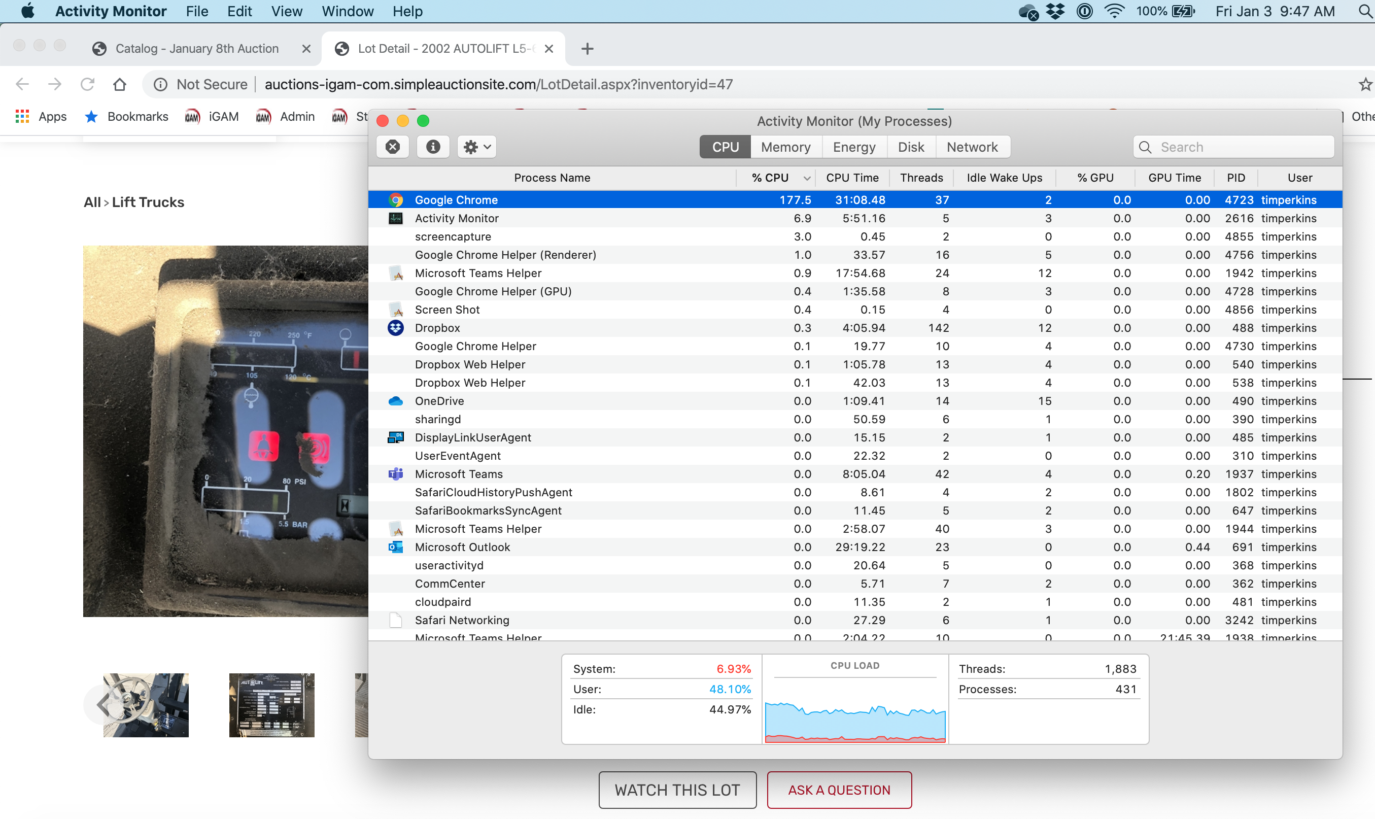1375x819 pixels.
Task: Open the Window menu
Action: tap(348, 11)
